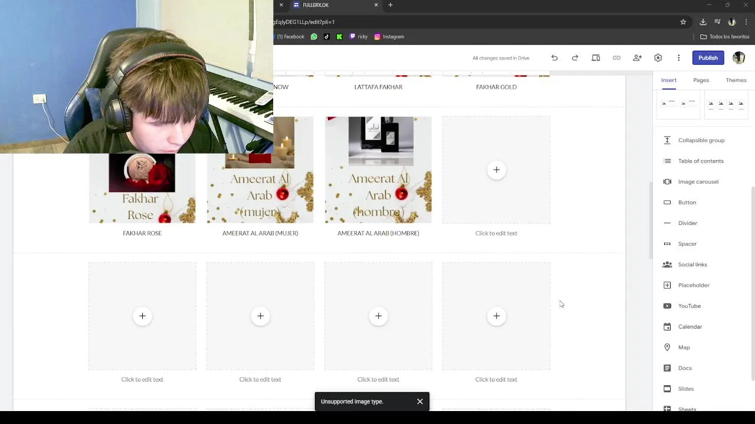Select the Fakhar Rose image
The height and width of the screenshot is (424, 755).
142,188
